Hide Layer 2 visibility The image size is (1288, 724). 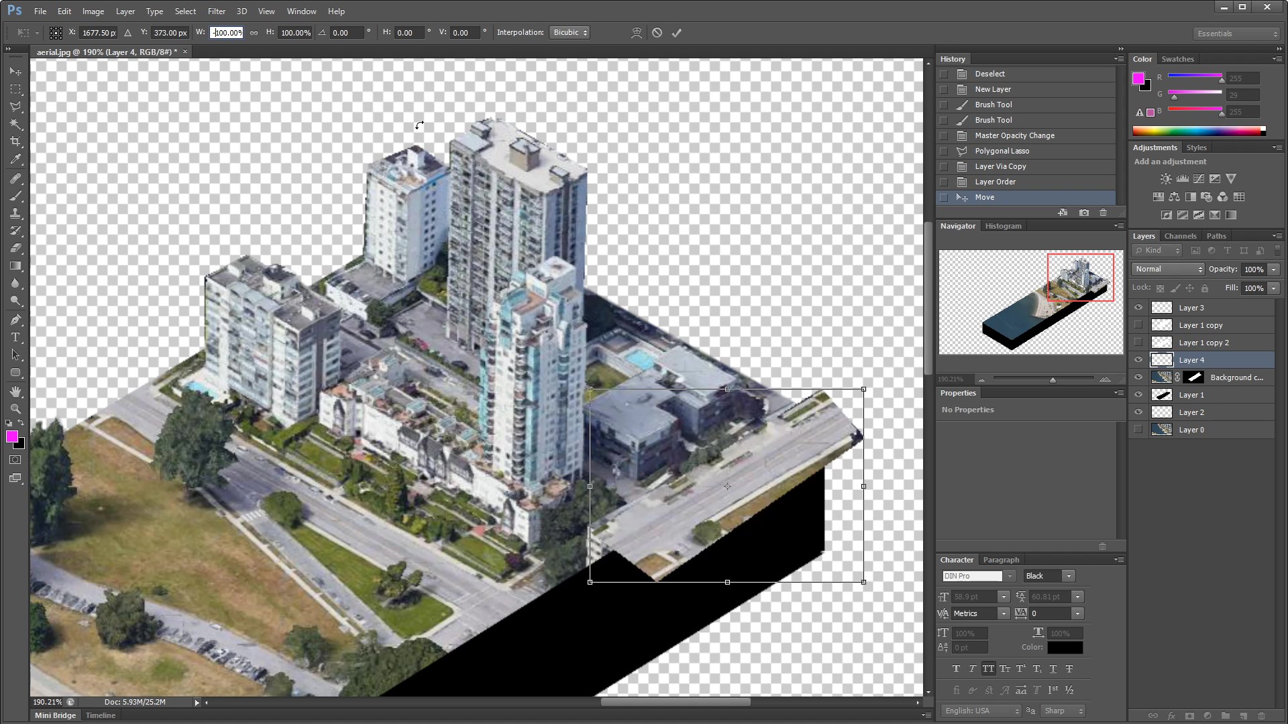[x=1138, y=412]
